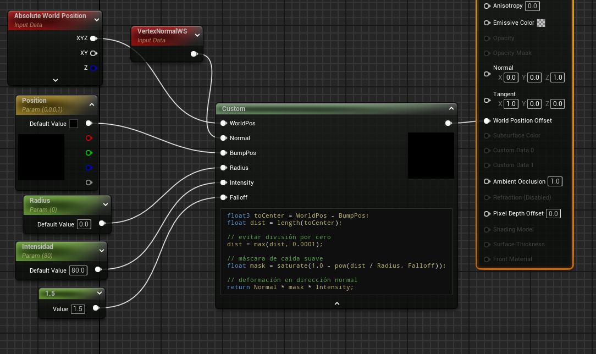Click the Custom node's output pin
Screen dimensions: 596x354
(448, 123)
